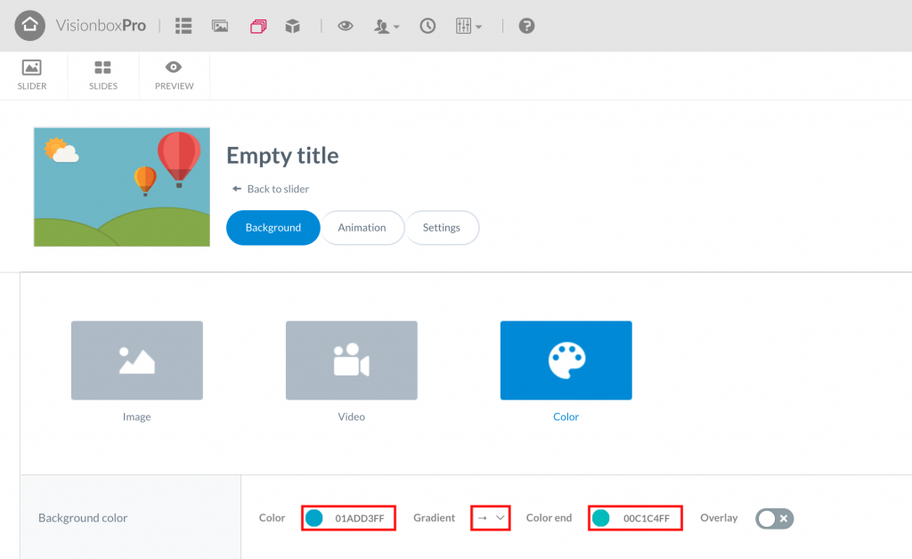Go to the SLIDER tab
Image resolution: width=912 pixels, height=559 pixels.
click(x=32, y=76)
